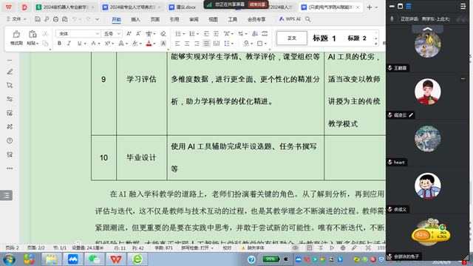The width and height of the screenshot is (473, 266).
Task: Set paragraph alignment to right
Action: (x=197, y=44)
